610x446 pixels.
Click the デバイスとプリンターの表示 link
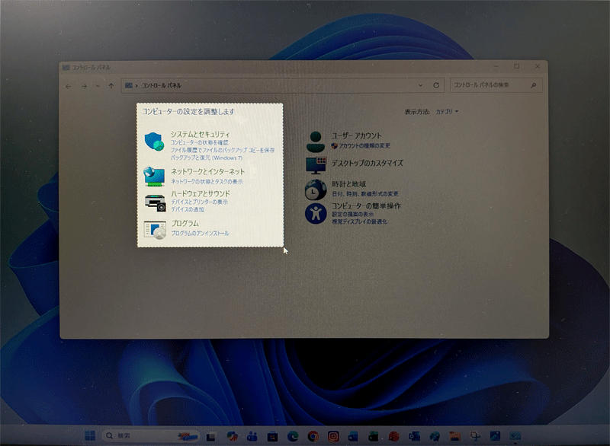click(x=199, y=202)
